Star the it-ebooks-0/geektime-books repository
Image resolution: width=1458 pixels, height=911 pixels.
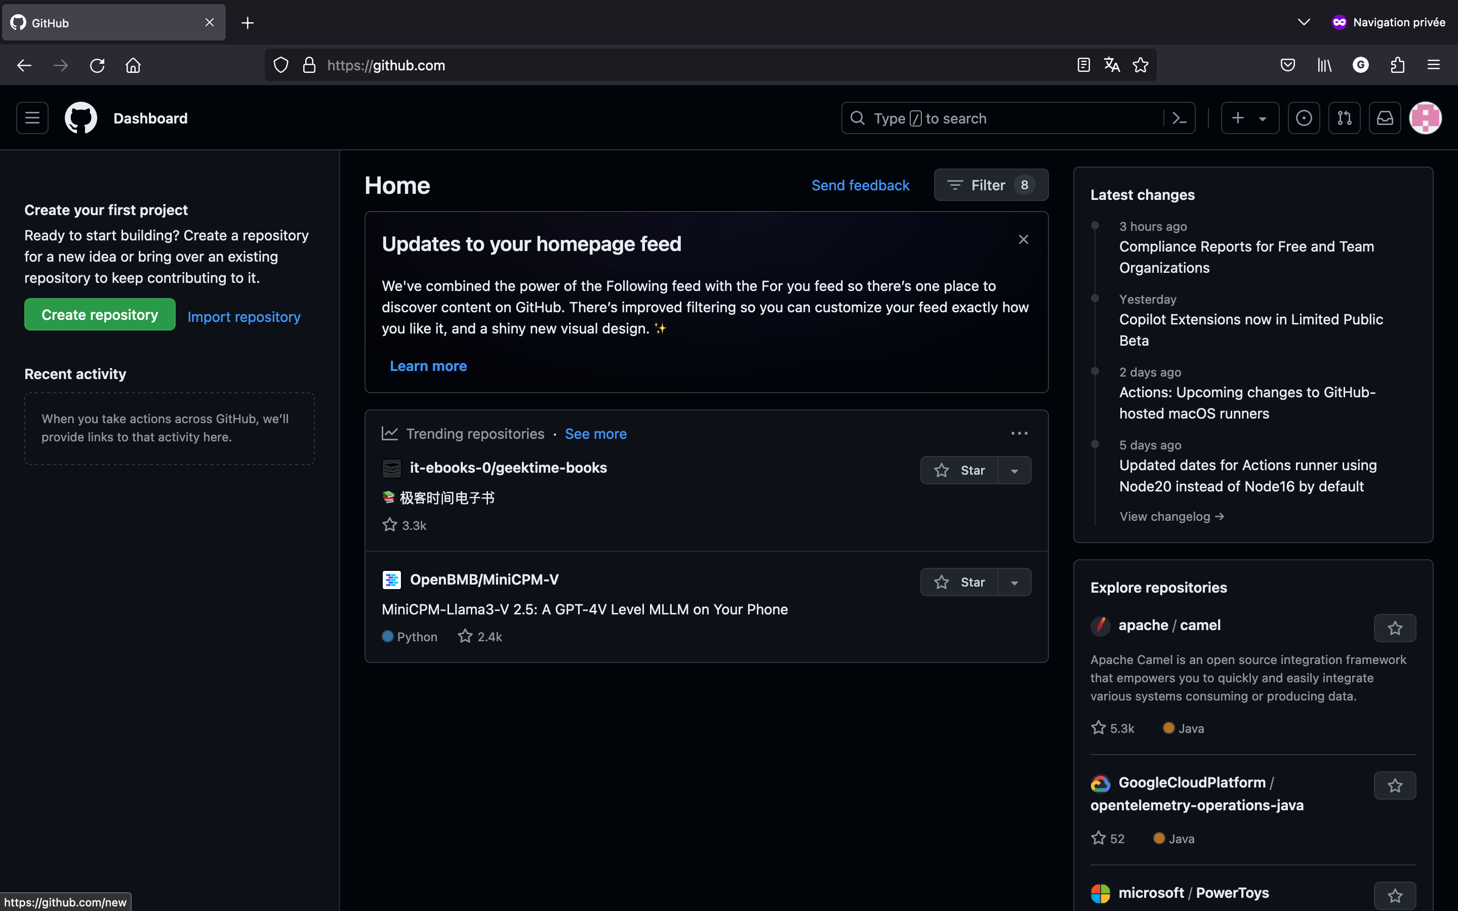959,471
